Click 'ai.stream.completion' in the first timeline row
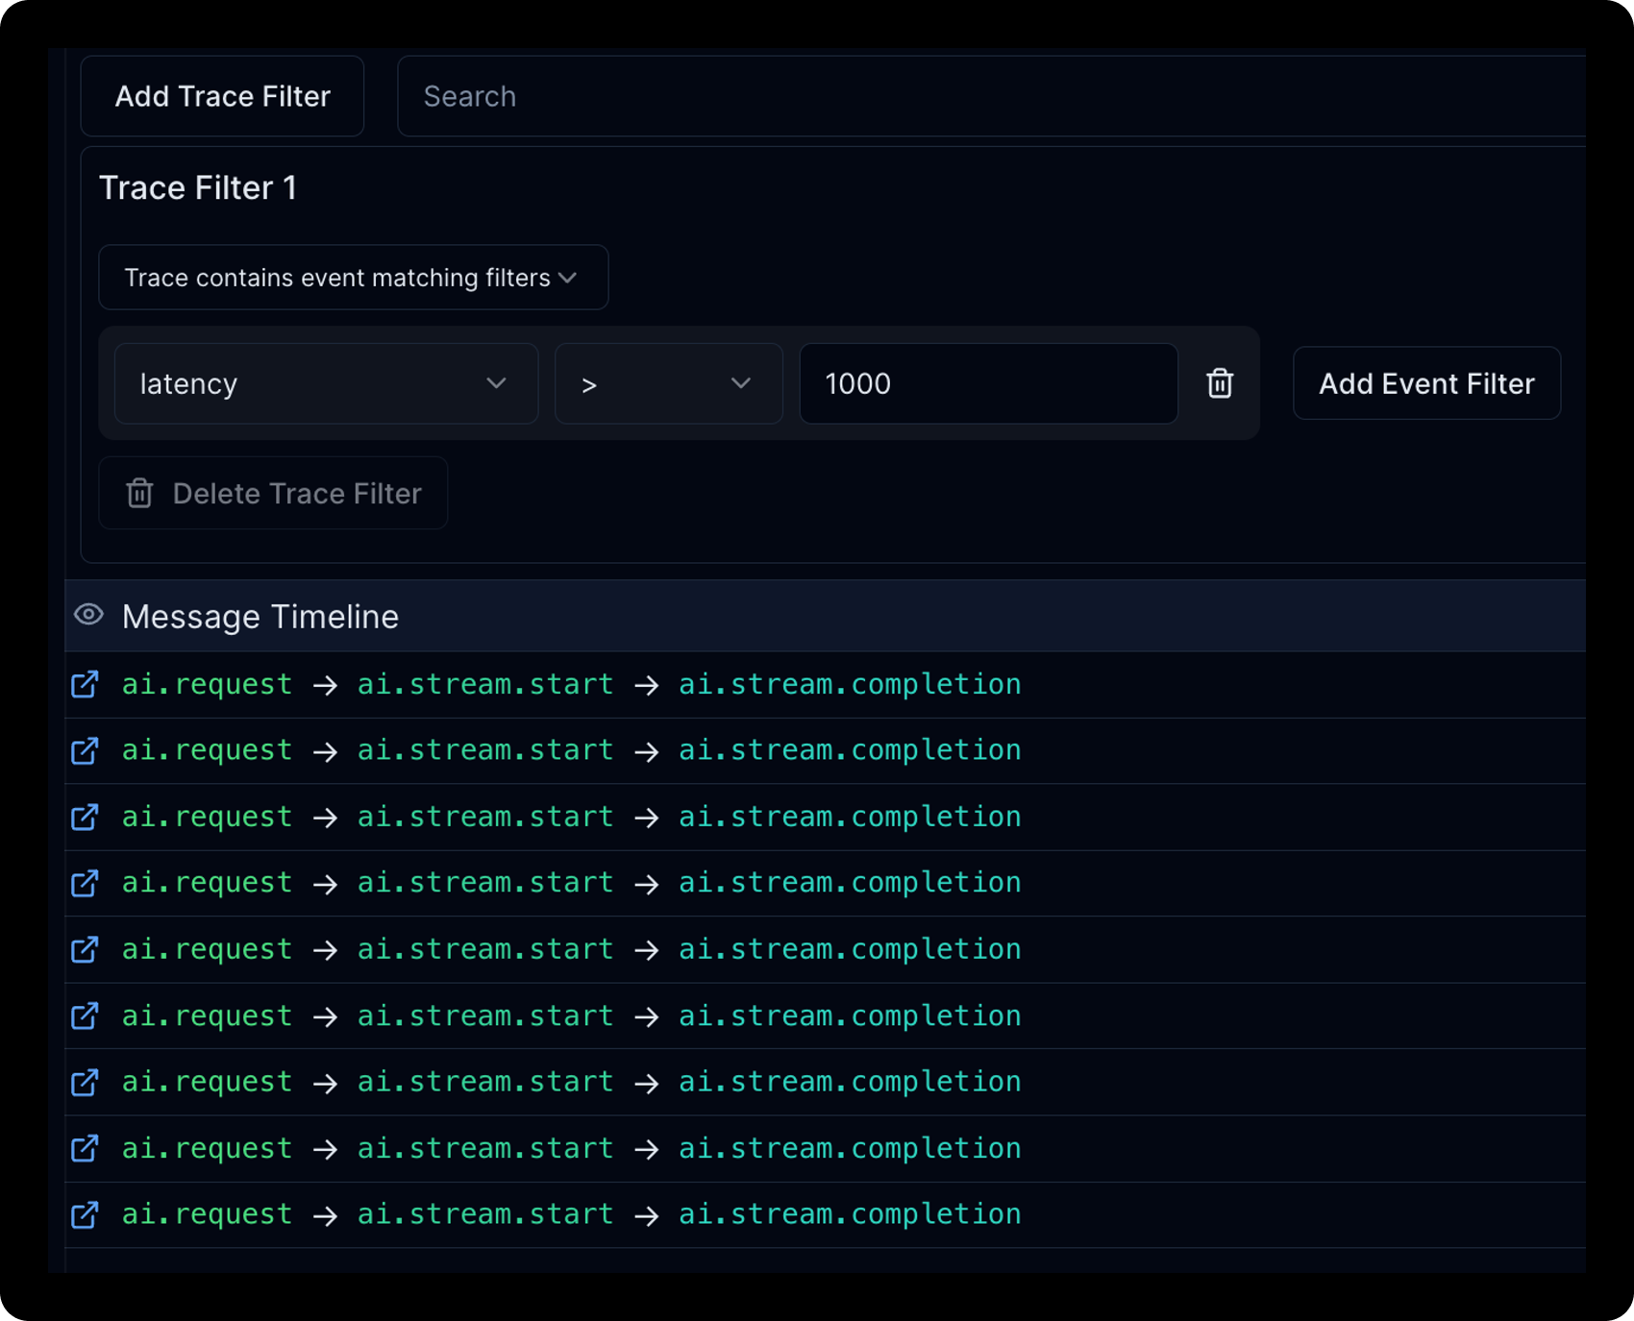Image resolution: width=1634 pixels, height=1321 pixels. pos(850,685)
